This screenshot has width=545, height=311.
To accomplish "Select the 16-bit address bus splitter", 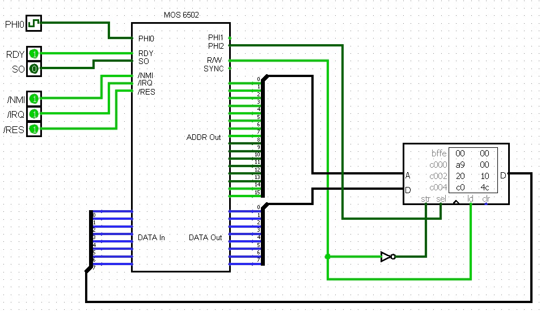I will coord(263,136).
